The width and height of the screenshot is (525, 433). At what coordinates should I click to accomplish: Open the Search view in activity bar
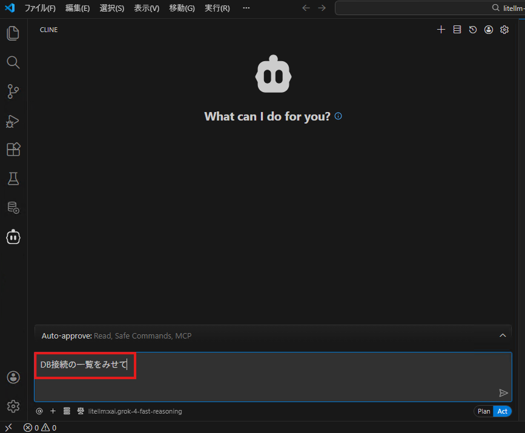[13, 62]
